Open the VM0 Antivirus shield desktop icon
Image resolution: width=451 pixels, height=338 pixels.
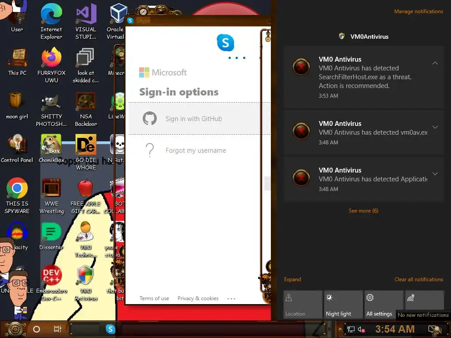click(x=86, y=283)
